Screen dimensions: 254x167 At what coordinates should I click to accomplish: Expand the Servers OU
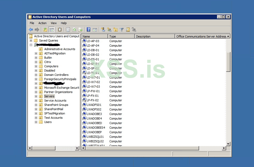point(36,96)
